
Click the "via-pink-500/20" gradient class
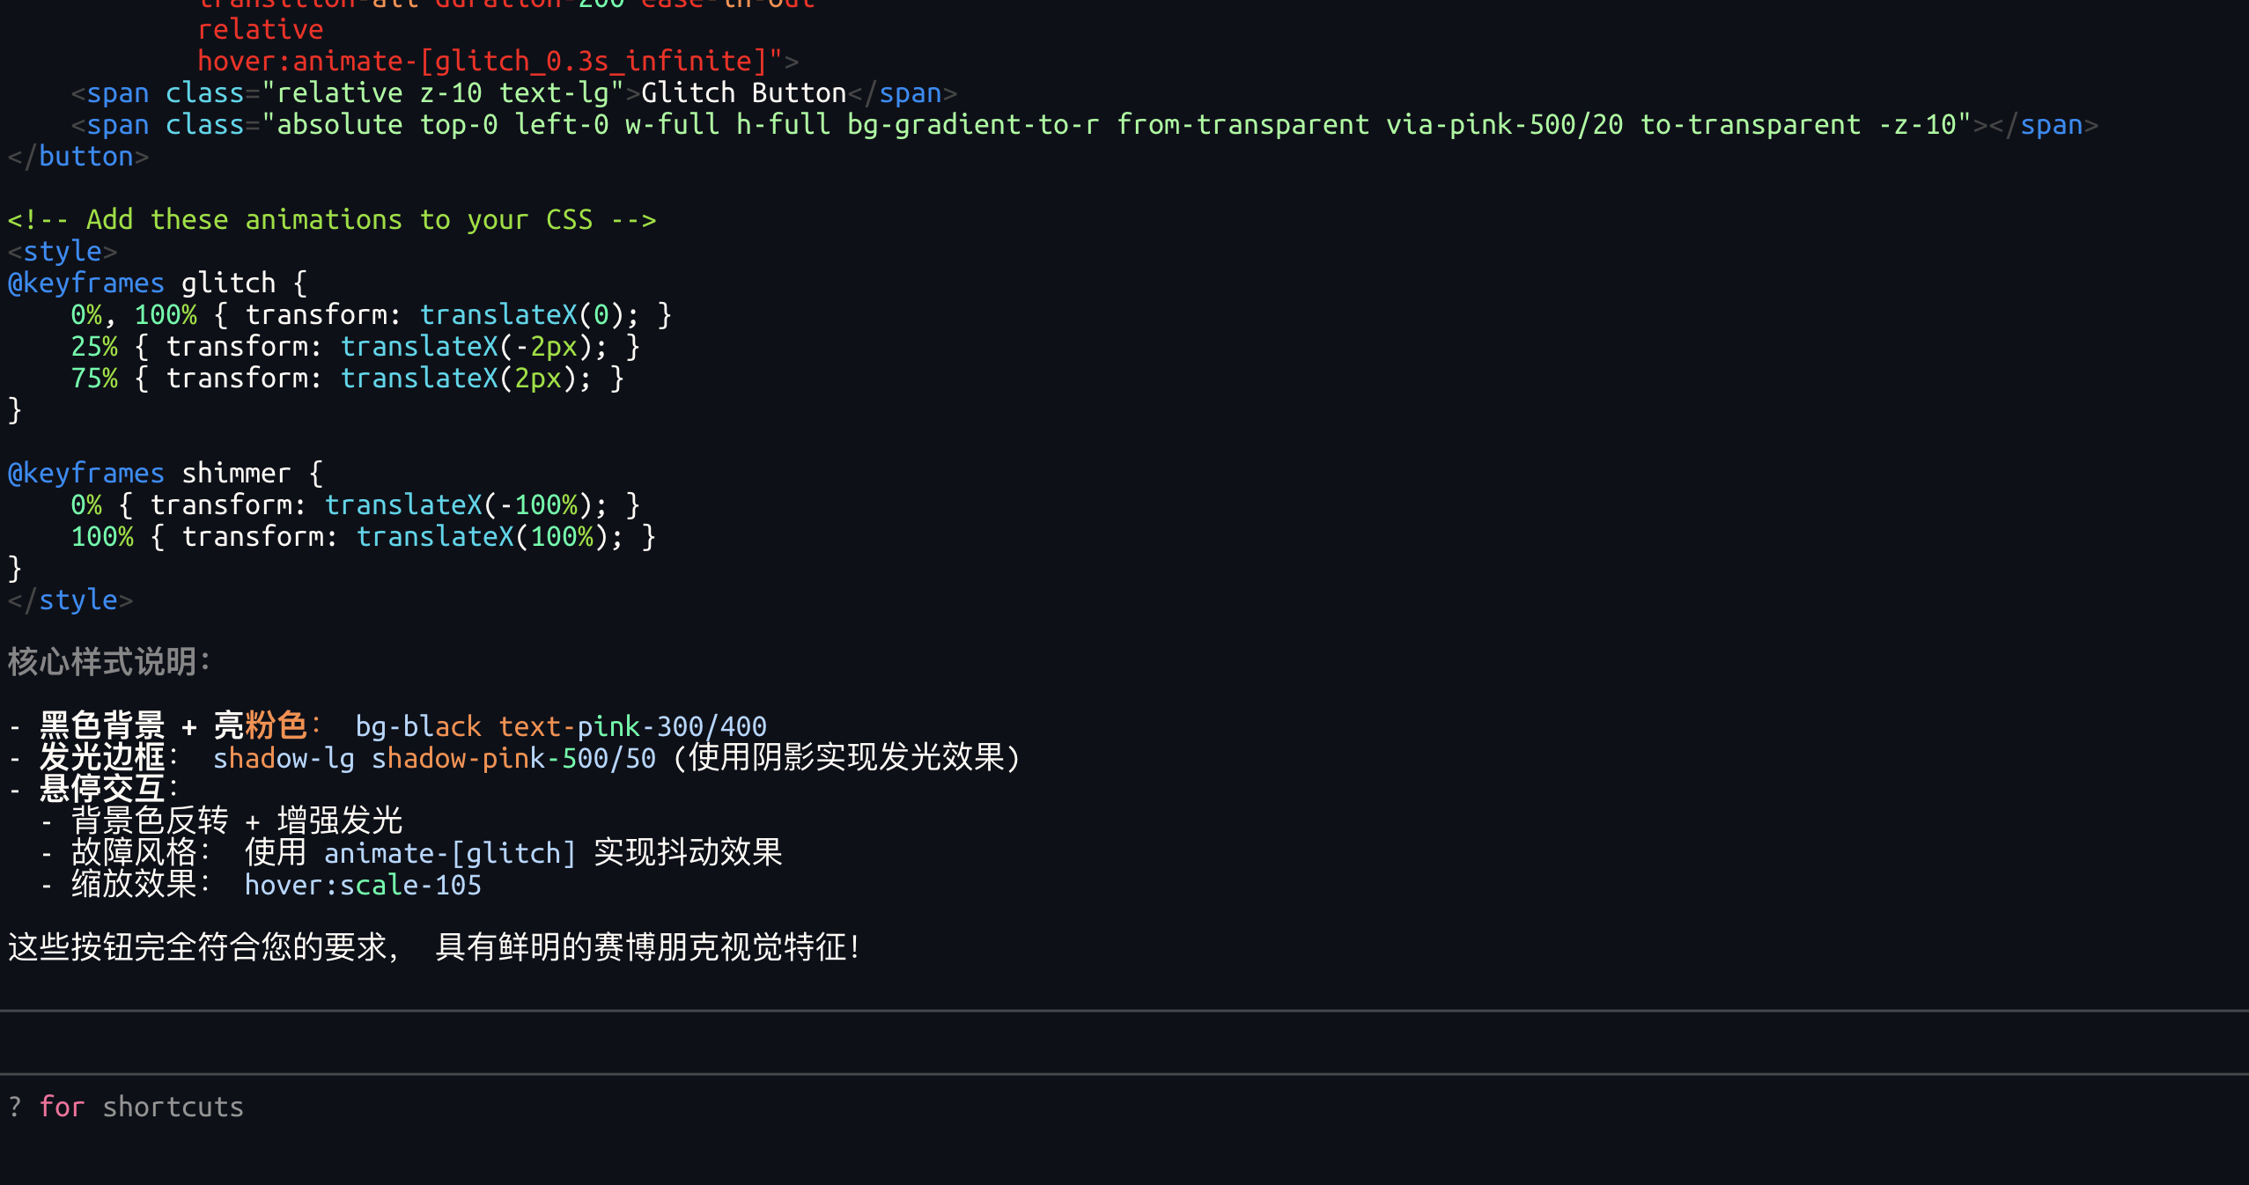(x=1504, y=124)
